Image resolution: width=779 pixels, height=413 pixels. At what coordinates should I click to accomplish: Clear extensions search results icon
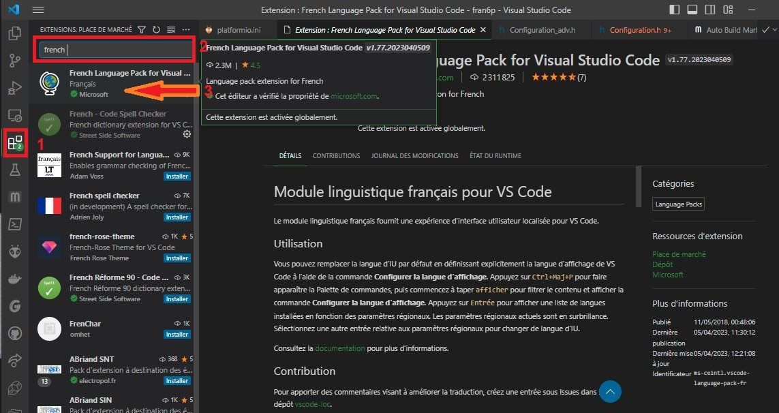(x=171, y=30)
